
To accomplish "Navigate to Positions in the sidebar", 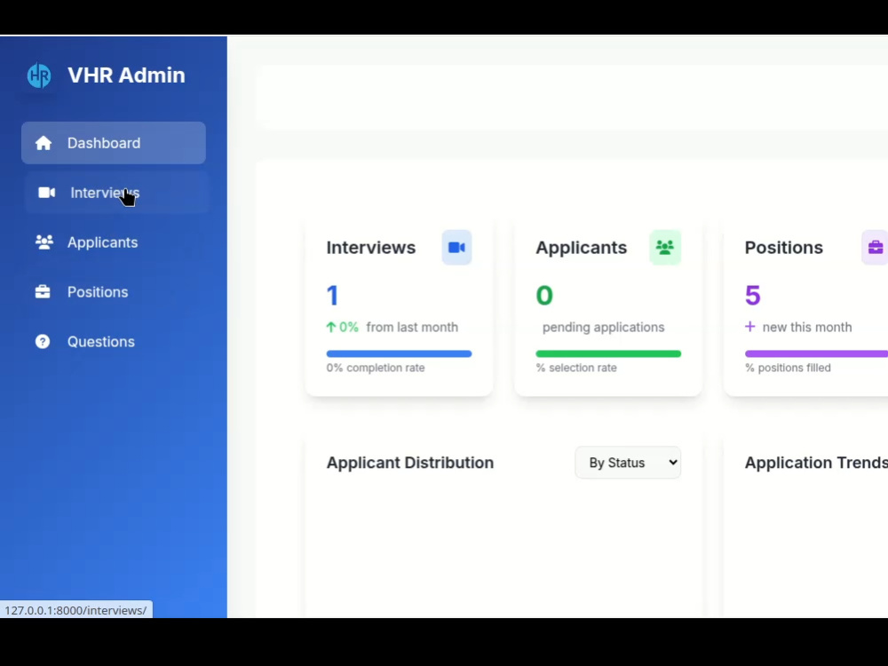I will 114,291.
